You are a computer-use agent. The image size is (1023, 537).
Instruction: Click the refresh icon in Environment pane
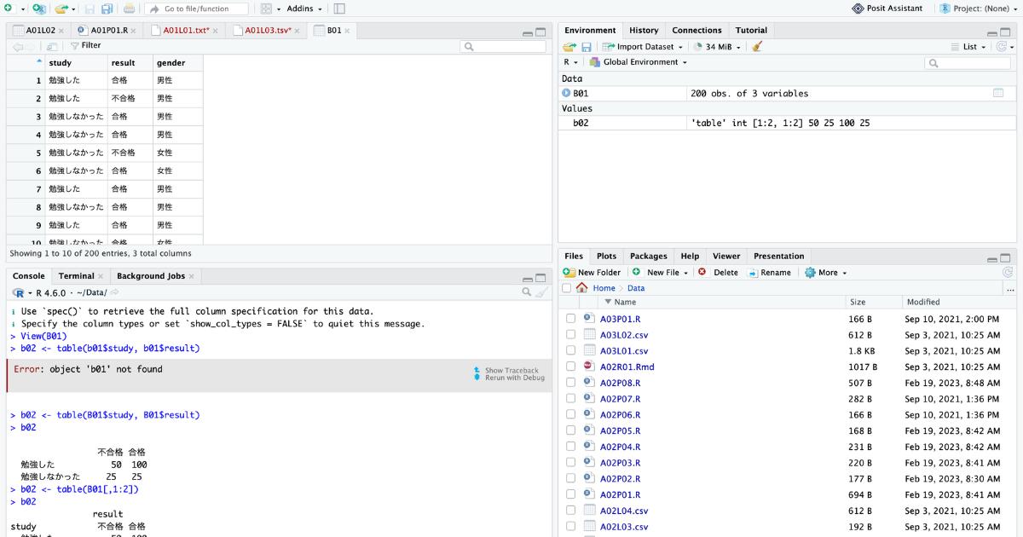coord(1003,47)
